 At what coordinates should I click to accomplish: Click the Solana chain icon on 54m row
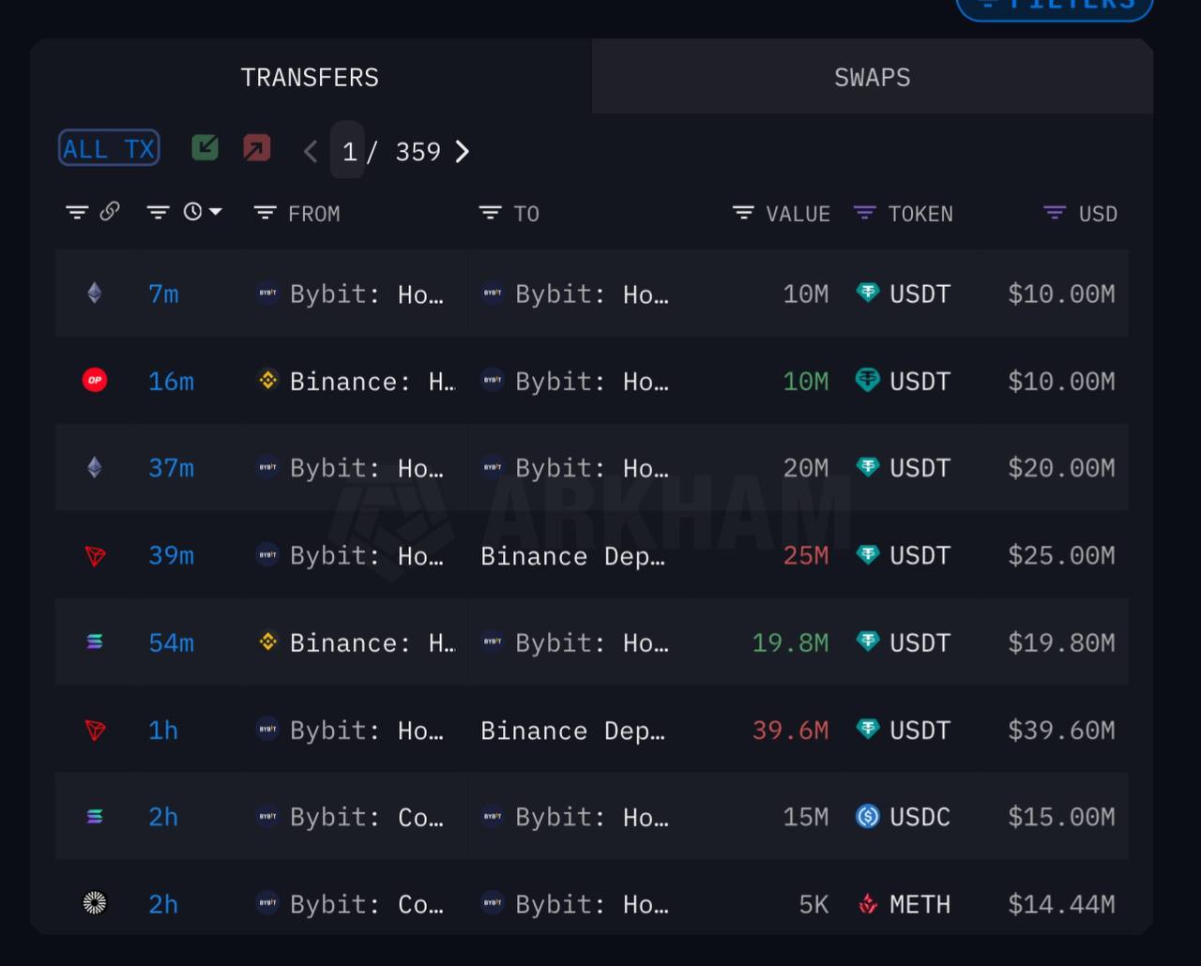click(x=95, y=642)
